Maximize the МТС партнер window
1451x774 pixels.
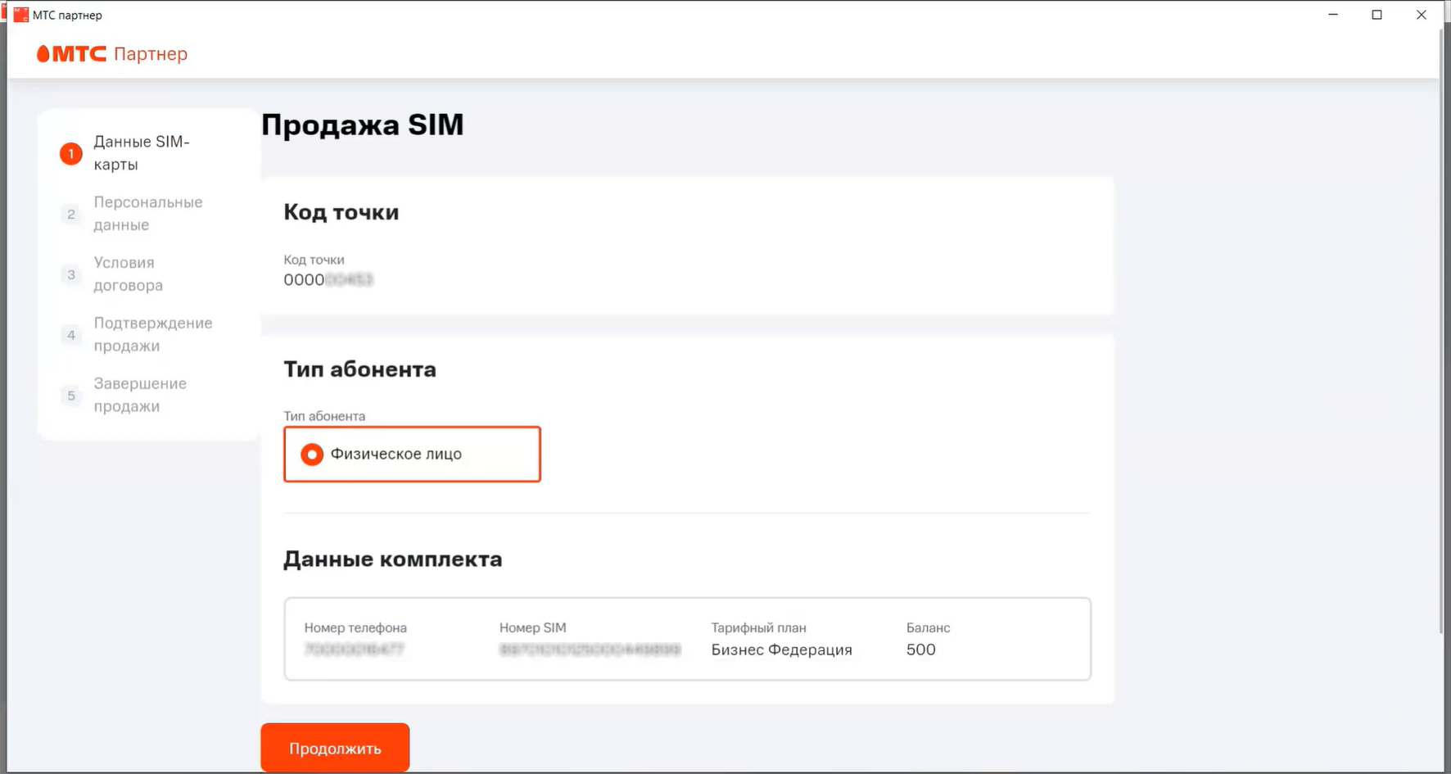point(1377,15)
